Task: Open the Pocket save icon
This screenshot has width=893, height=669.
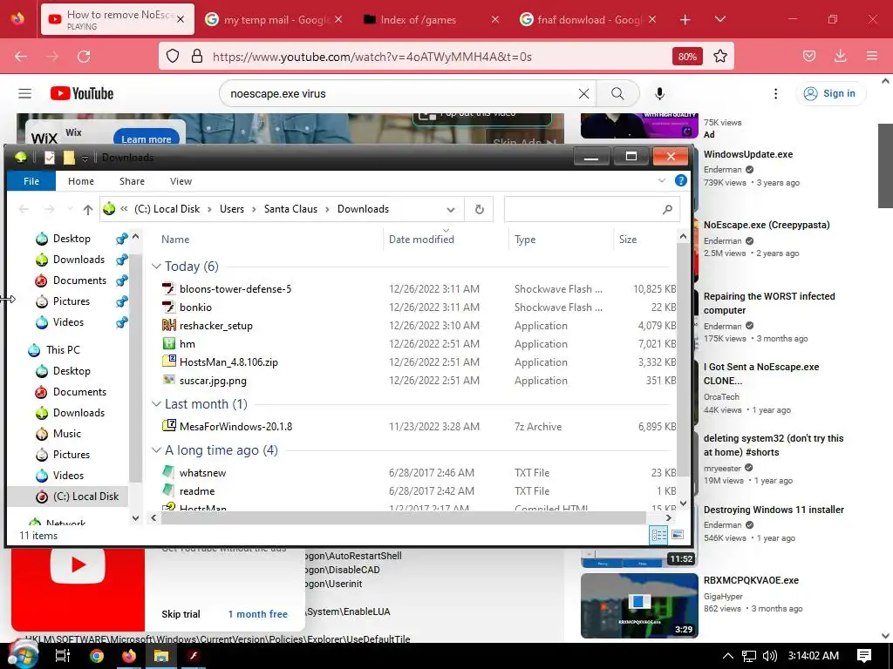Action: coord(808,56)
